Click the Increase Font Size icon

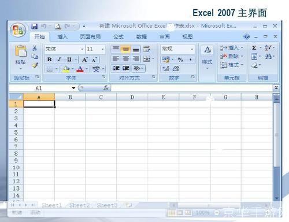pos(84,60)
